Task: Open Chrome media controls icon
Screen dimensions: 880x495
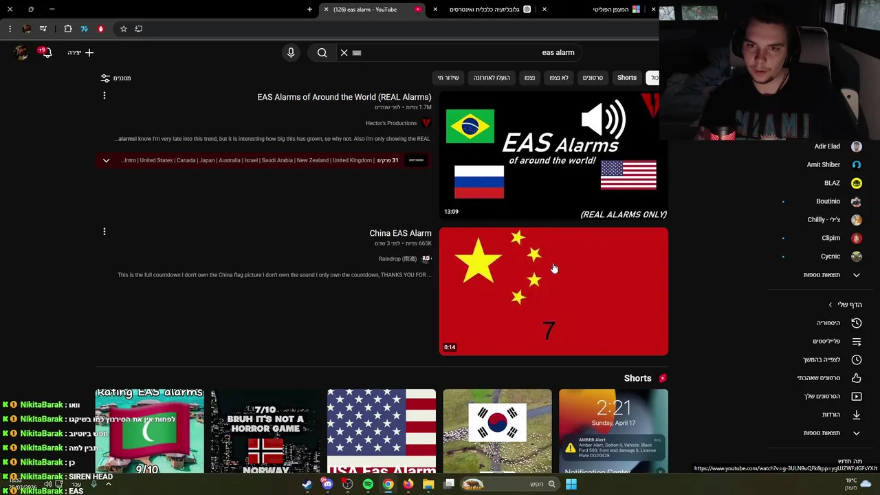Action: (x=43, y=29)
